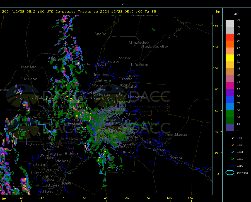This screenshot has width=251, height=202.
Task: Click the 42 dBZ magenta legend swatch
Action: point(230,86)
